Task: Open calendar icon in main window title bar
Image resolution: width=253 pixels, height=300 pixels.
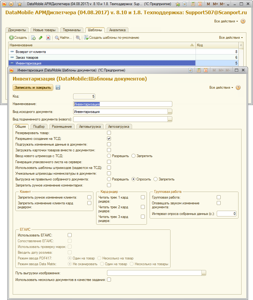Action: coord(200,4)
